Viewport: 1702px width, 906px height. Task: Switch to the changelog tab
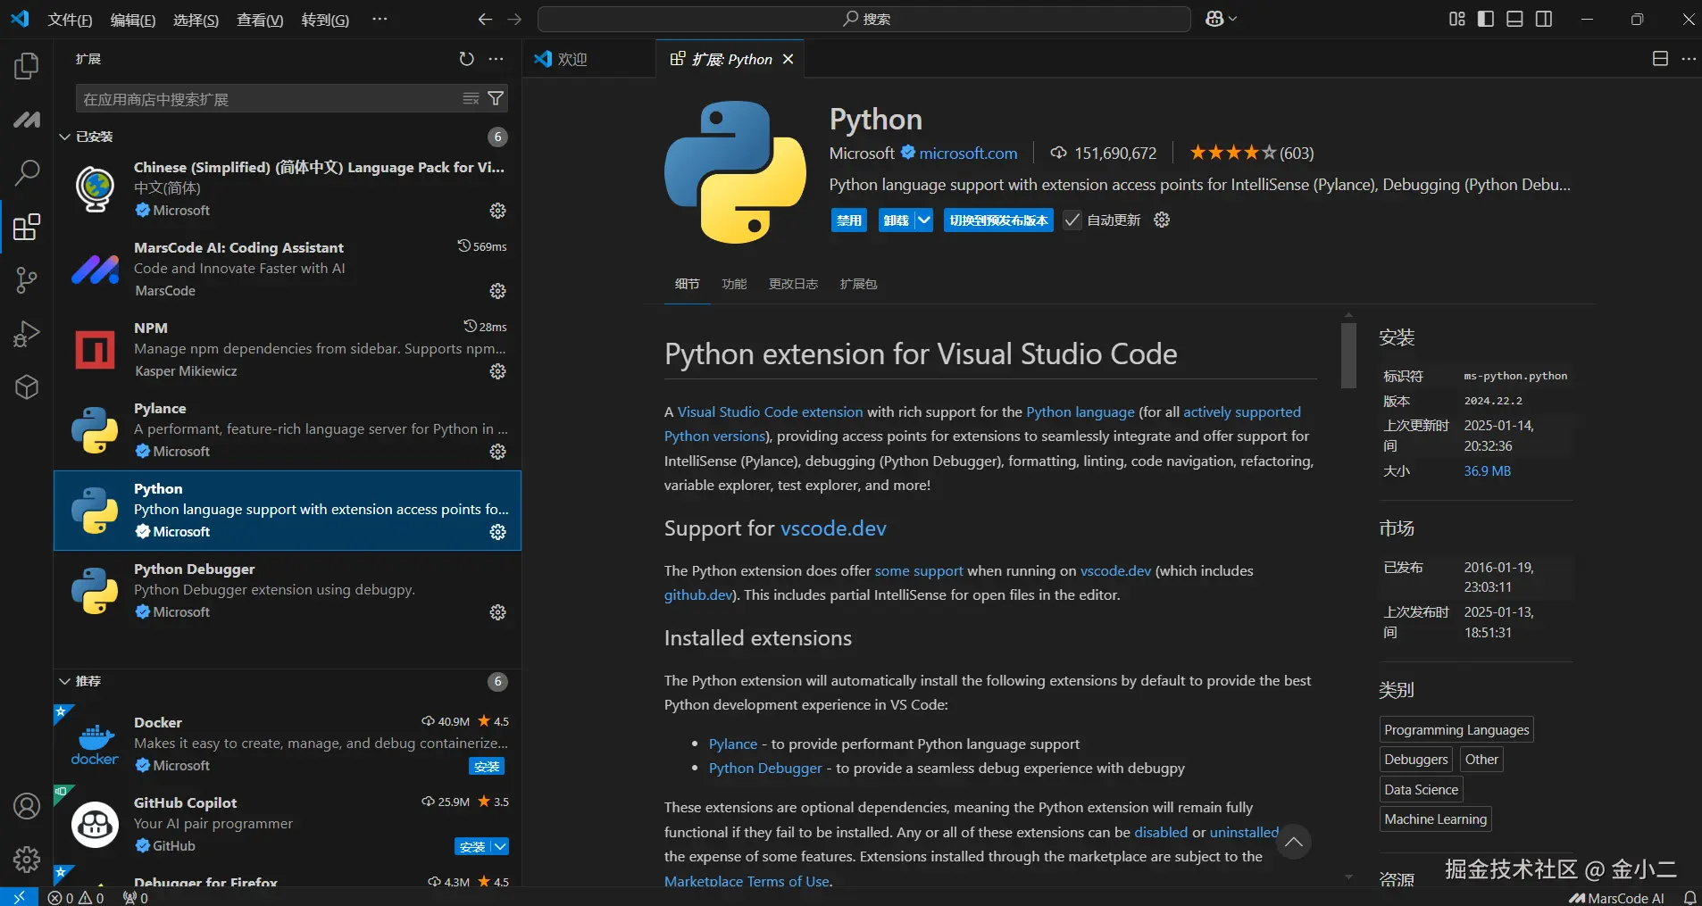793,284
